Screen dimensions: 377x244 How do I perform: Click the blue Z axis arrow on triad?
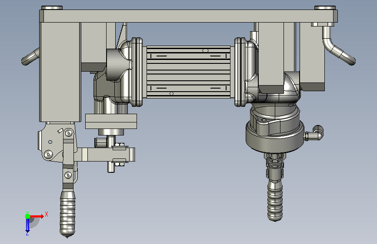[x=28, y=226]
